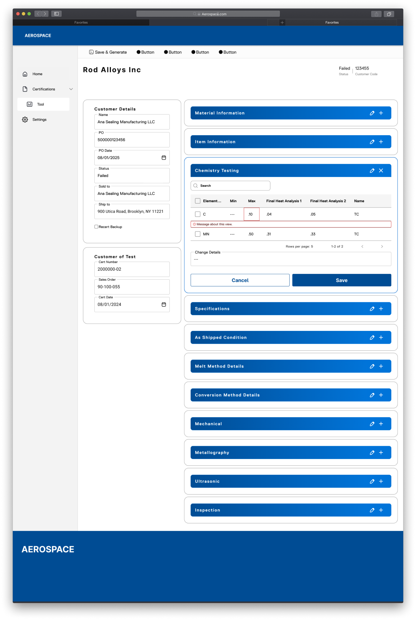Edit Chemistry Testing using the pencil icon
The image size is (416, 620).
[x=372, y=170]
